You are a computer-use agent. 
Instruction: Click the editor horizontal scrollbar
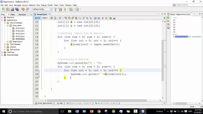pyautogui.click(x=96, y=100)
